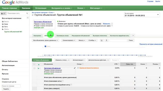163x91 pixels.
Task: Open the Оптимизация tab
Action: click(x=41, y=8)
